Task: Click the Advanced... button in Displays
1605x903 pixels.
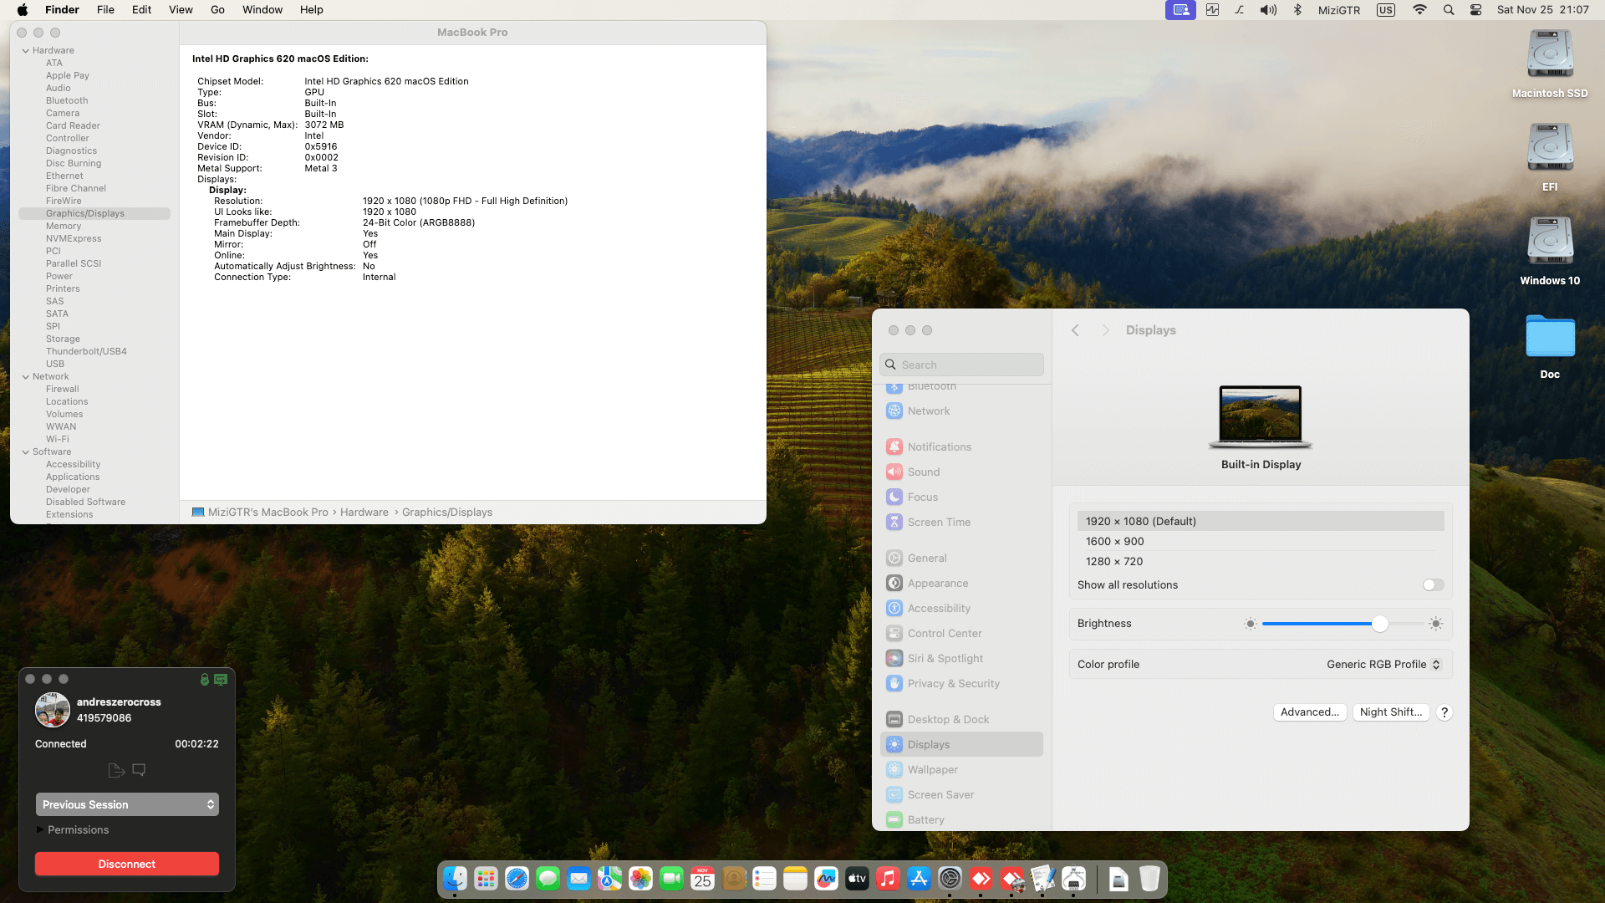Action: click(1309, 712)
